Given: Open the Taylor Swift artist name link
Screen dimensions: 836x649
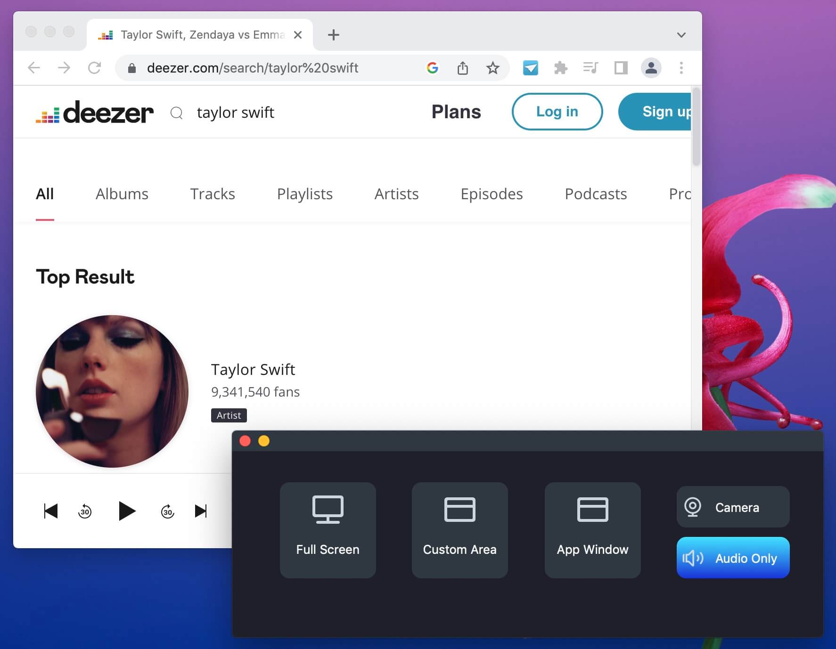Looking at the screenshot, I should coord(253,370).
